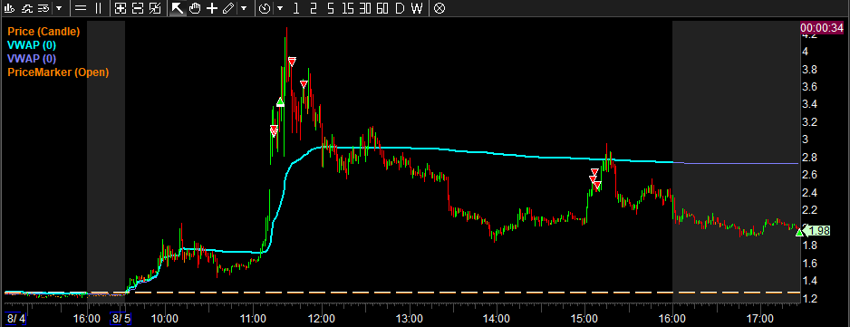
Task: Switch to the 60 minute timeframe
Action: (382, 8)
